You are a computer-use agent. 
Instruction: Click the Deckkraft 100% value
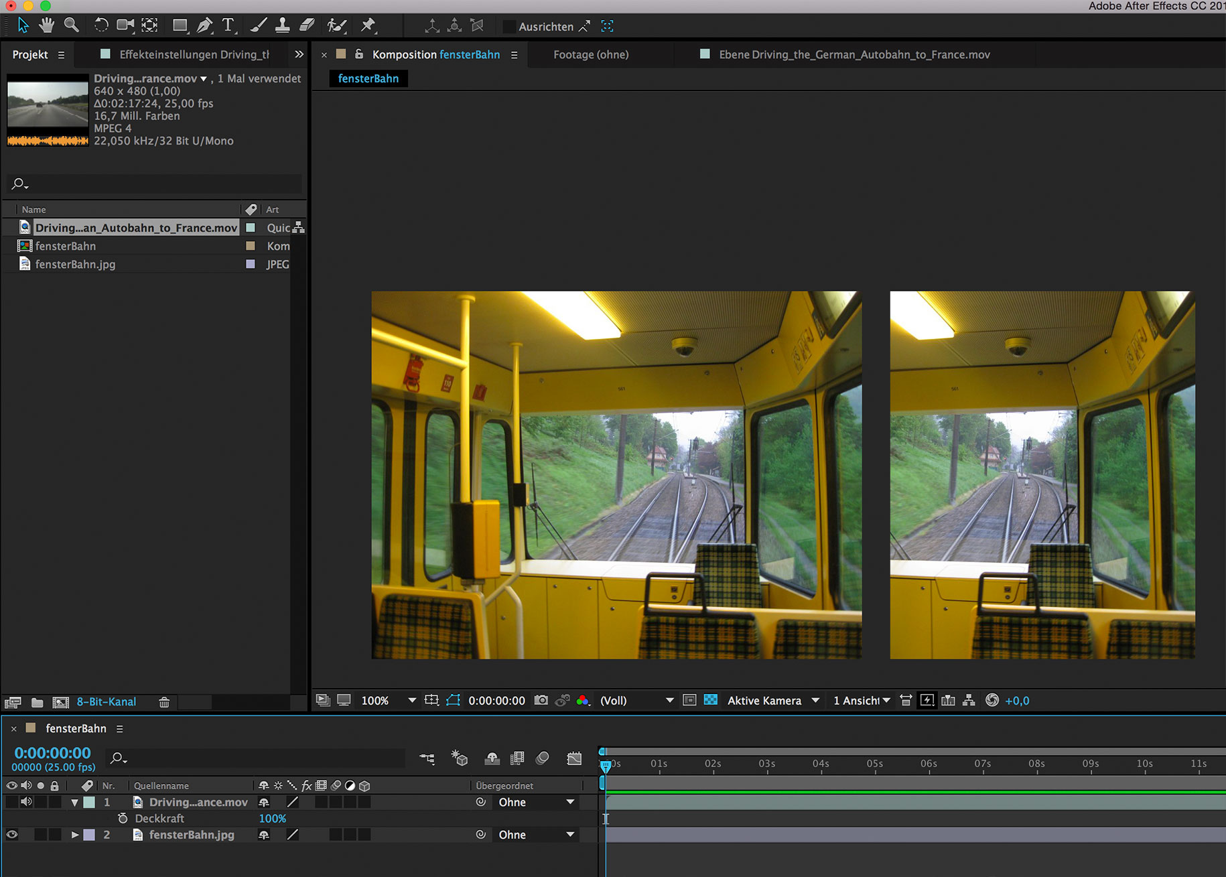[272, 819]
